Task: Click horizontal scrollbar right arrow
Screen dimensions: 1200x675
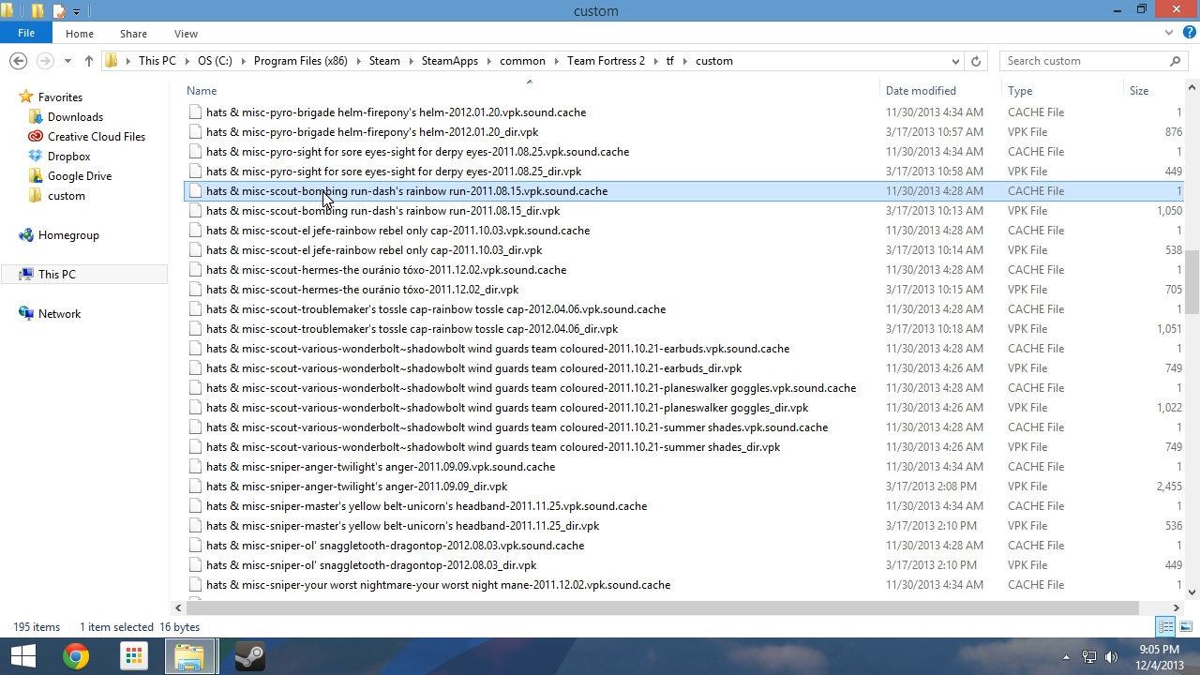Action: click(x=1176, y=607)
